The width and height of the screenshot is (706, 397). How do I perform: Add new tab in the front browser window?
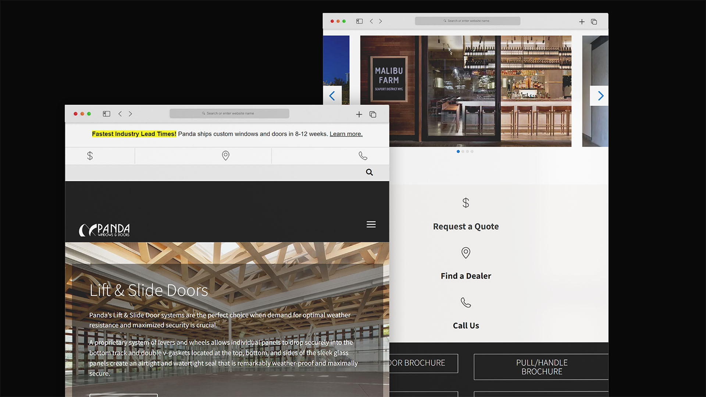tap(359, 114)
